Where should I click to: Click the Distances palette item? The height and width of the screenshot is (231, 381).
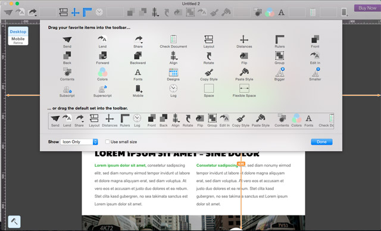[244, 39]
